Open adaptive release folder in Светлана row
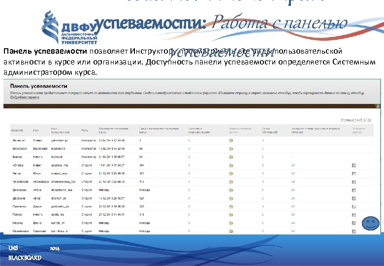The height and width of the screenshot is (266, 384). tap(231, 231)
